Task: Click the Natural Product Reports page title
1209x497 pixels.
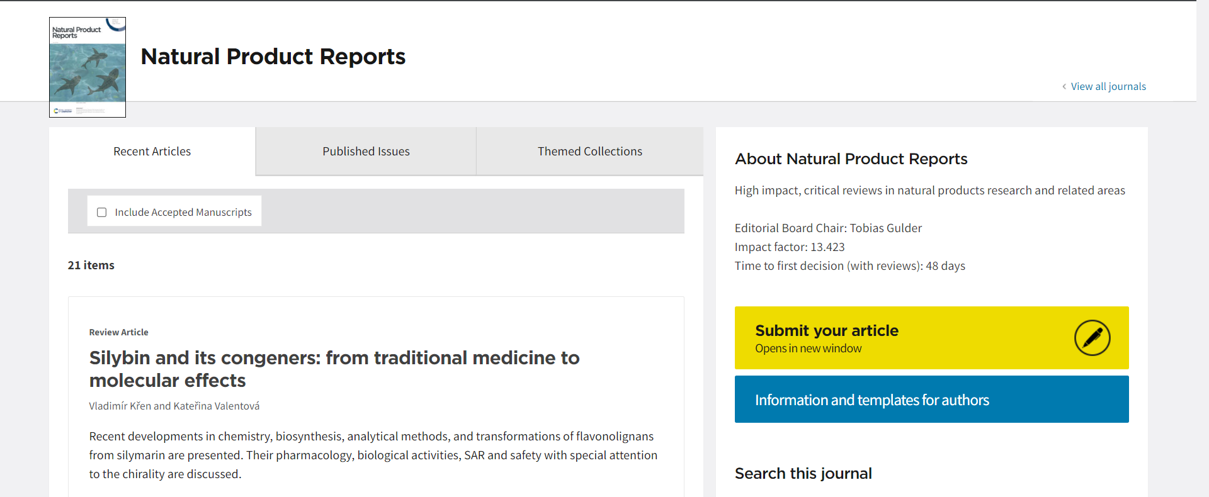Action: [273, 57]
